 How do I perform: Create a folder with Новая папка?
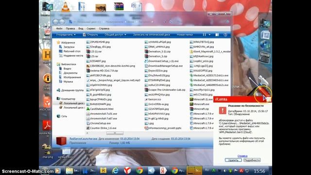point(185,35)
